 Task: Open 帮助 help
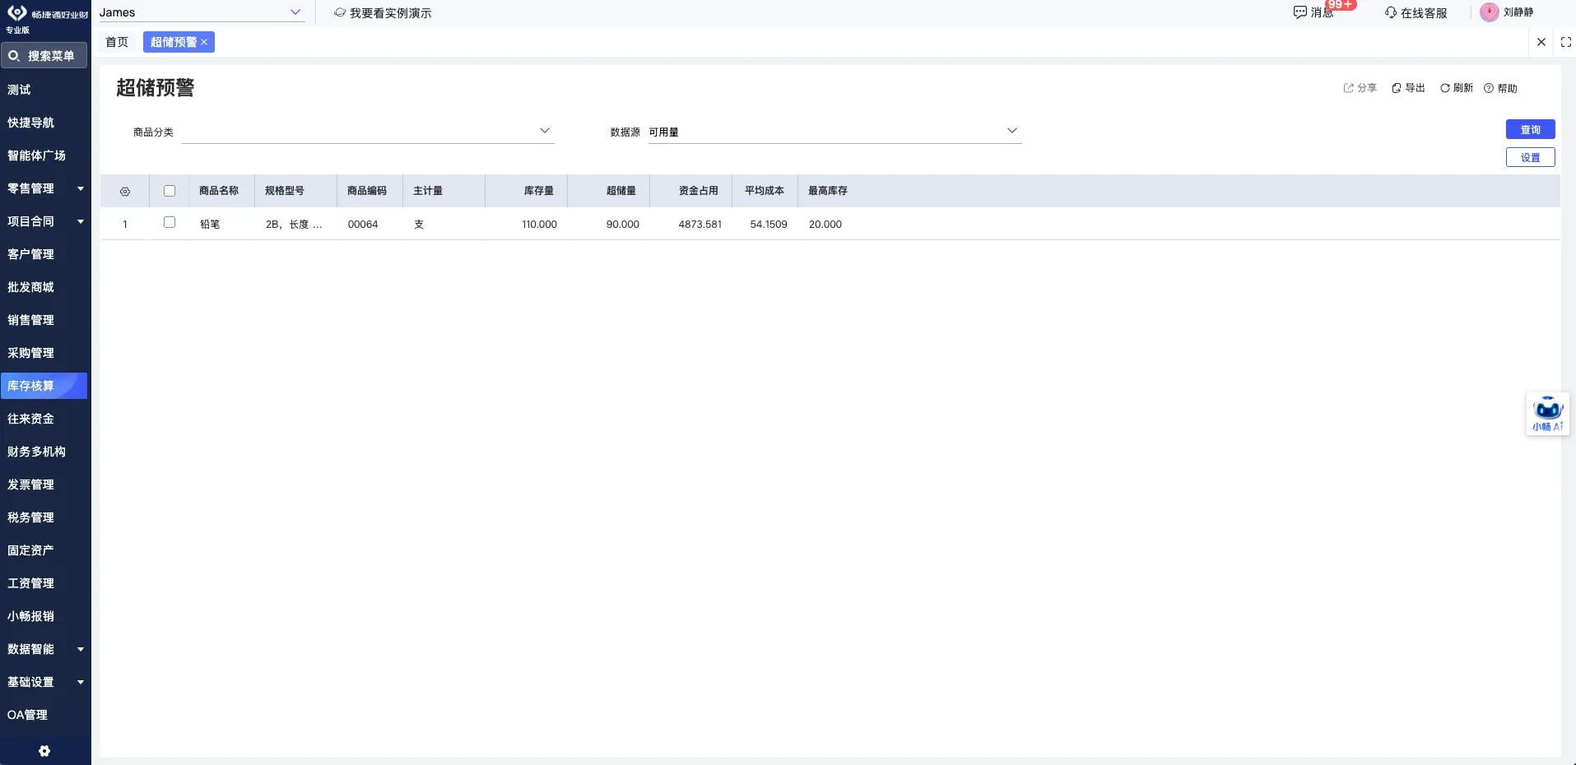(1500, 88)
